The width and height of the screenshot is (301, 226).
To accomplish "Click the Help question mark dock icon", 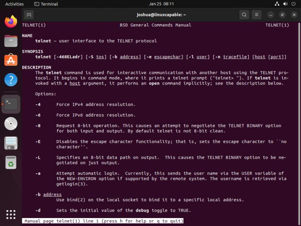I will [x=11, y=80].
